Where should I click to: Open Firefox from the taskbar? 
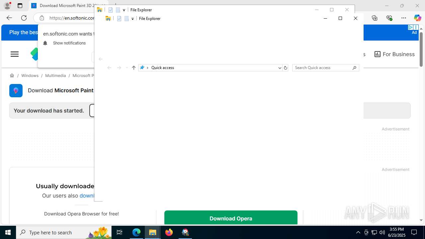point(169,232)
